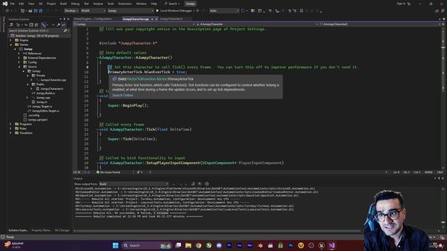Screen dimensions: 447x251
Task: Switch to the Unreal Engine Configuration tab
Action: [93, 19]
